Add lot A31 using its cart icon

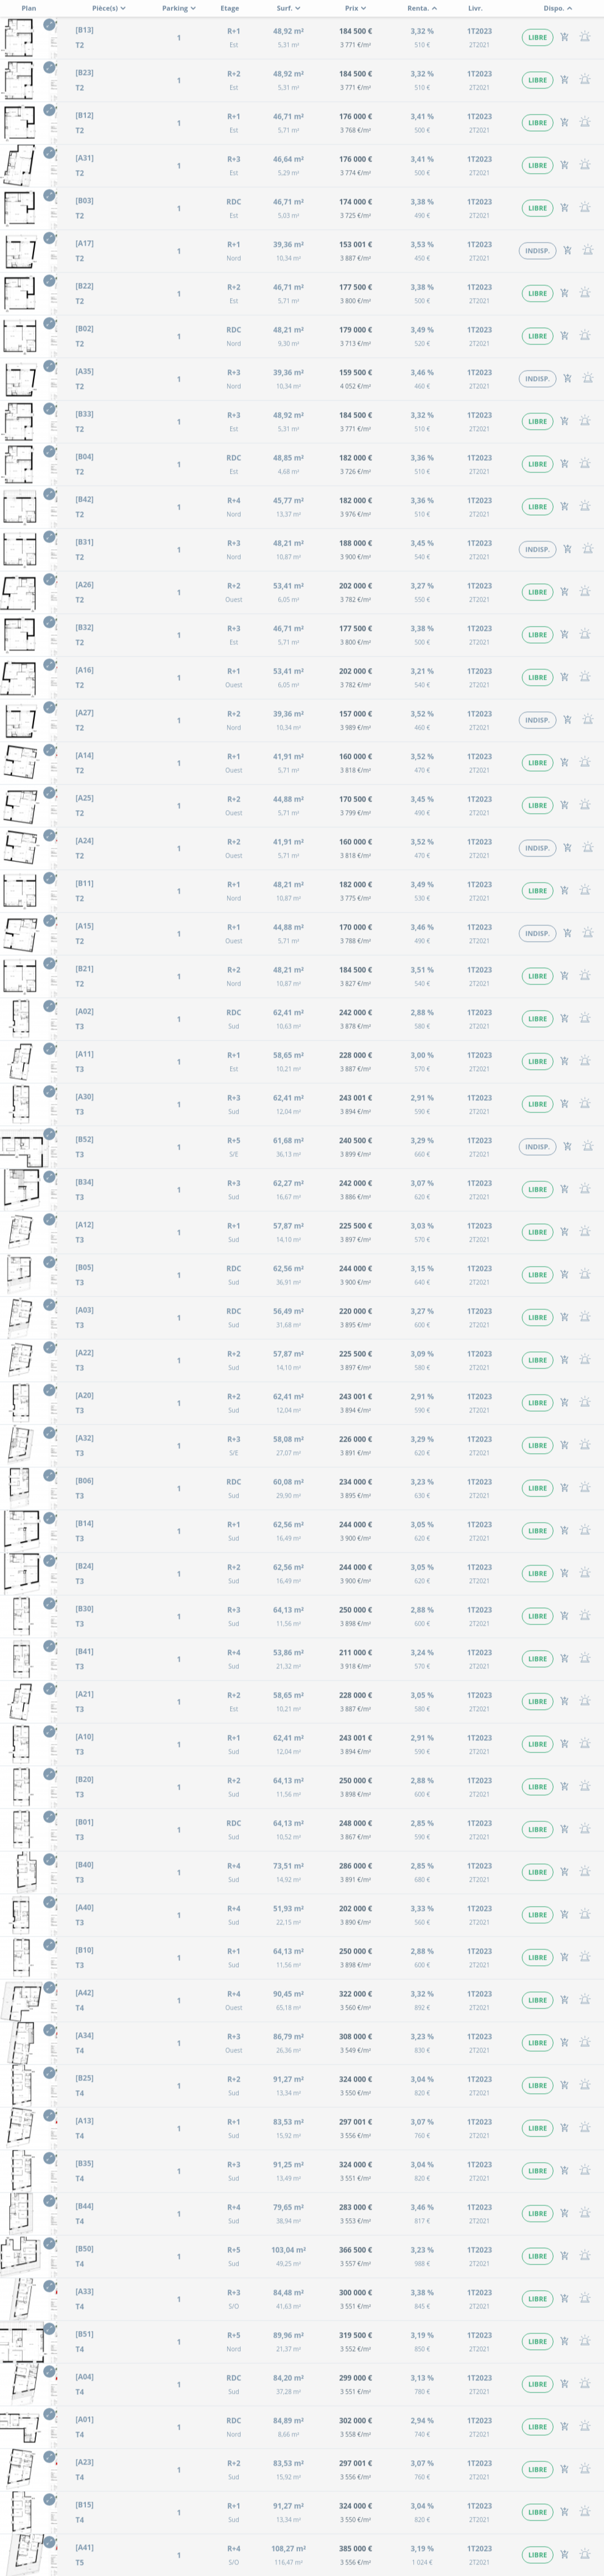564,165
